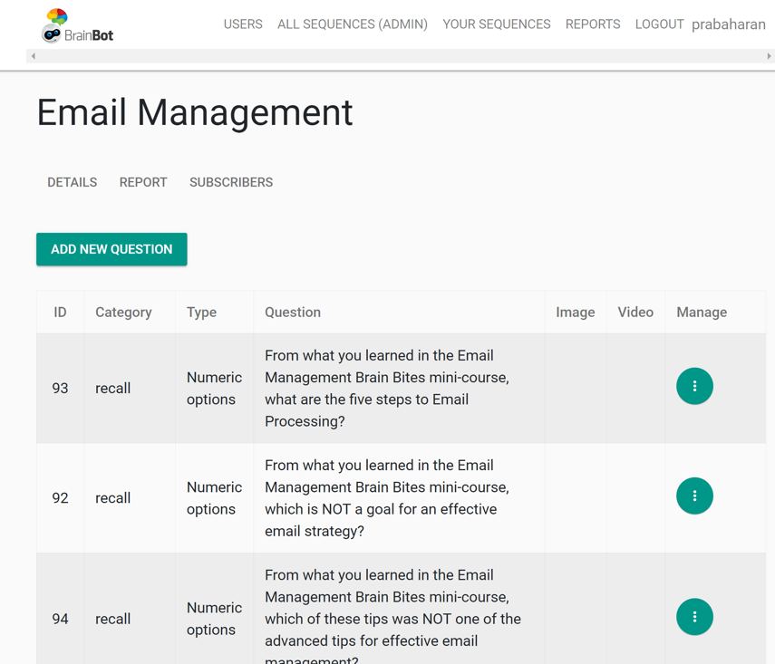The width and height of the screenshot is (775, 664).
Task: Click LOGOUT link
Action: click(659, 24)
